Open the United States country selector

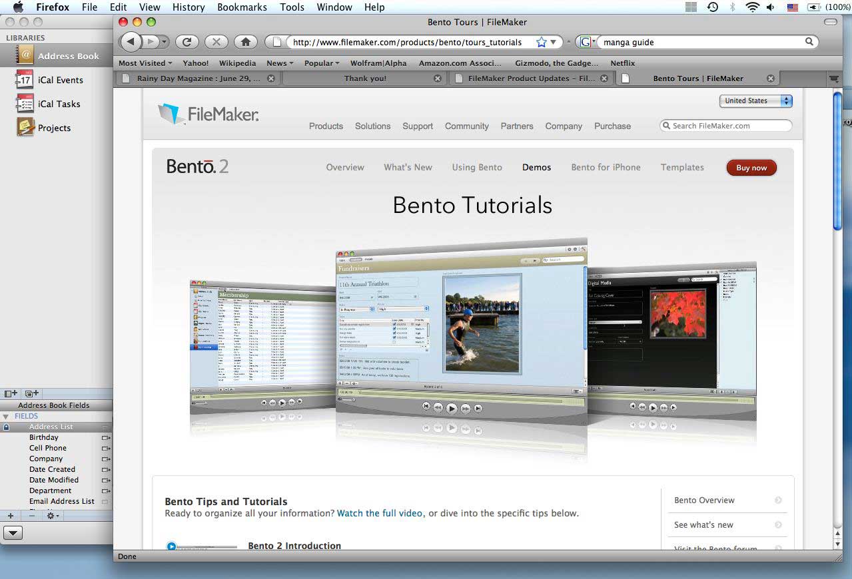point(755,101)
